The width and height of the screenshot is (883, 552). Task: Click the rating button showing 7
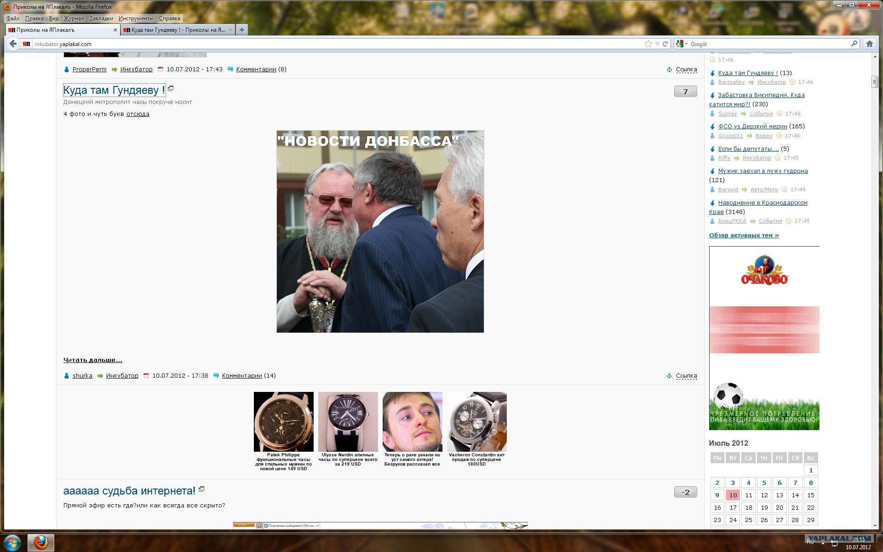[685, 92]
